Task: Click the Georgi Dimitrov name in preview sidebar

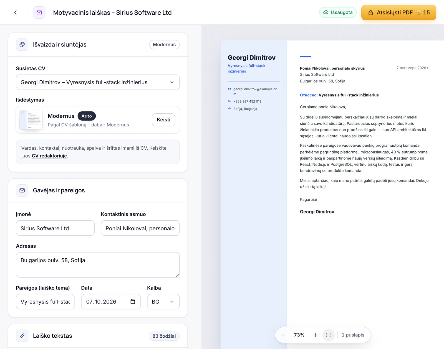Action: pos(252,58)
